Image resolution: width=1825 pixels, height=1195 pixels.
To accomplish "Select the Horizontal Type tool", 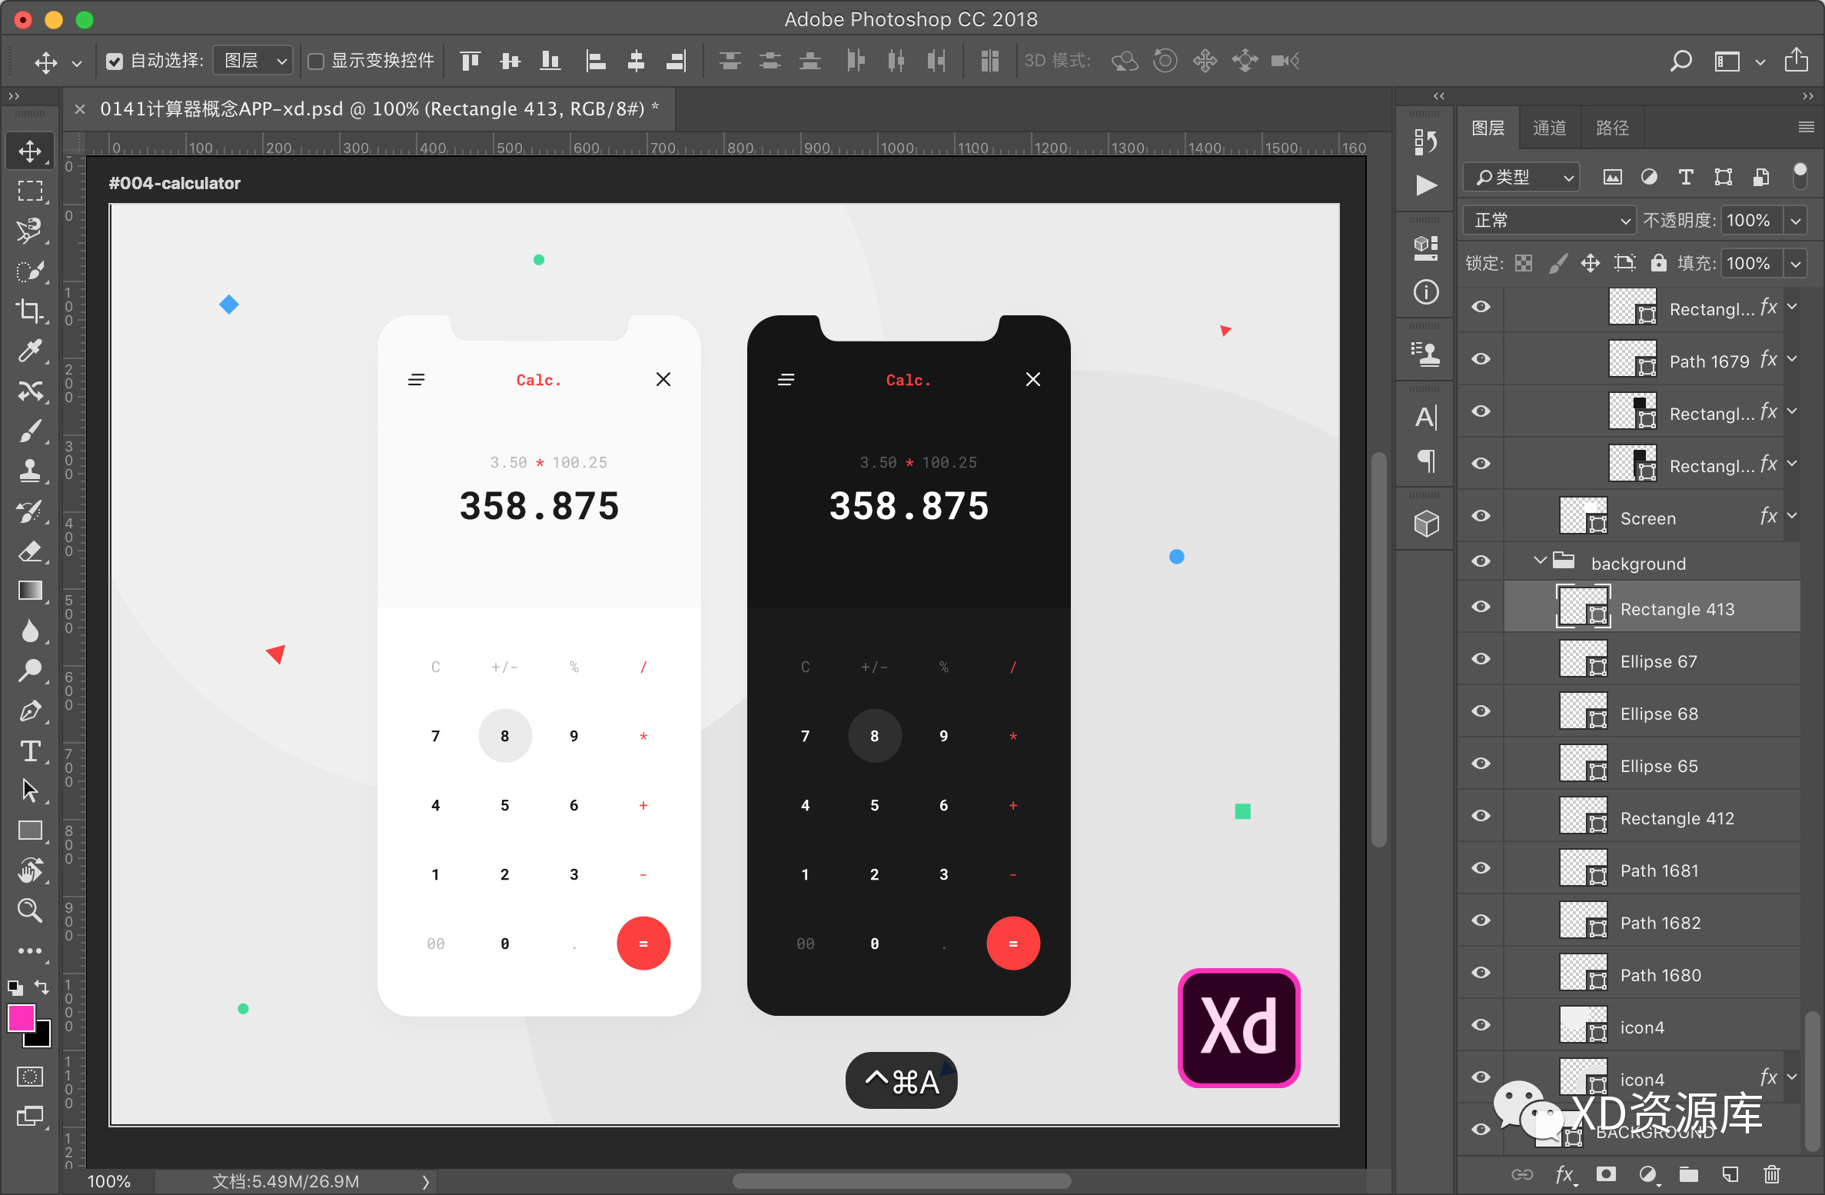I will point(29,751).
